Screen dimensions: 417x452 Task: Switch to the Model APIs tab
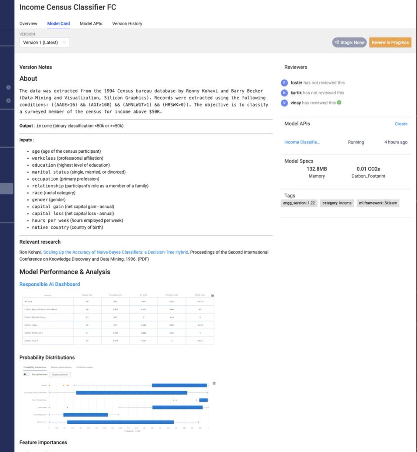point(91,23)
